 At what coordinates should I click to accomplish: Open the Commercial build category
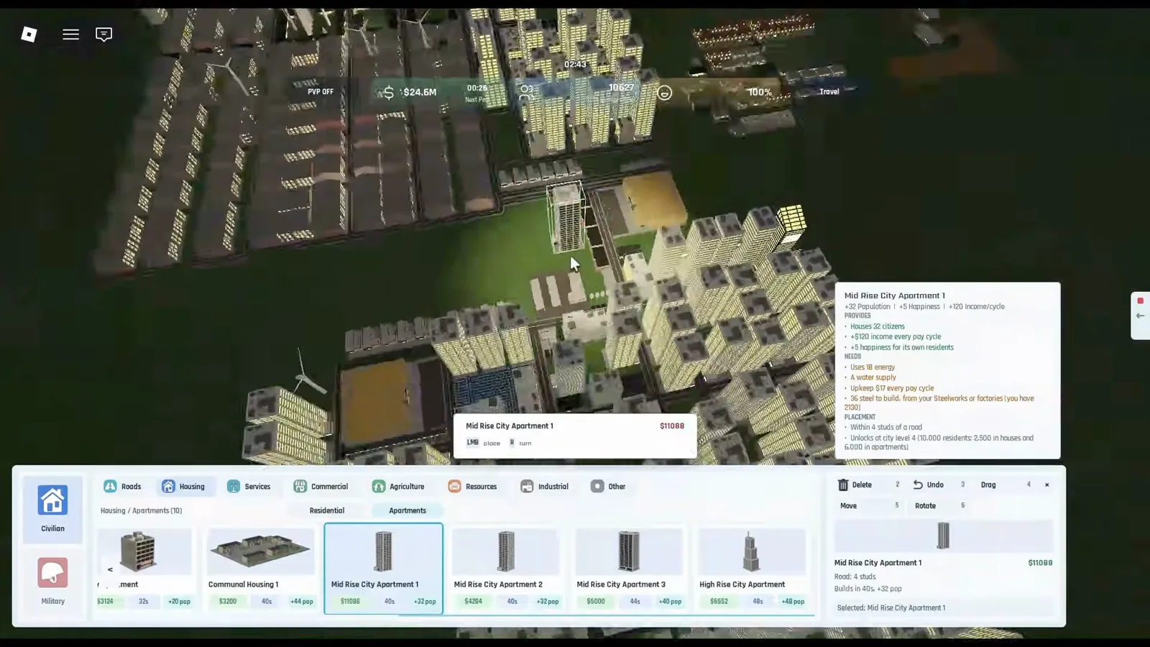coord(321,487)
